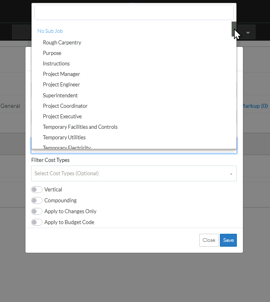Select the No Sub Job option
Screen dimensions: 270x302
pyautogui.click(x=50, y=31)
